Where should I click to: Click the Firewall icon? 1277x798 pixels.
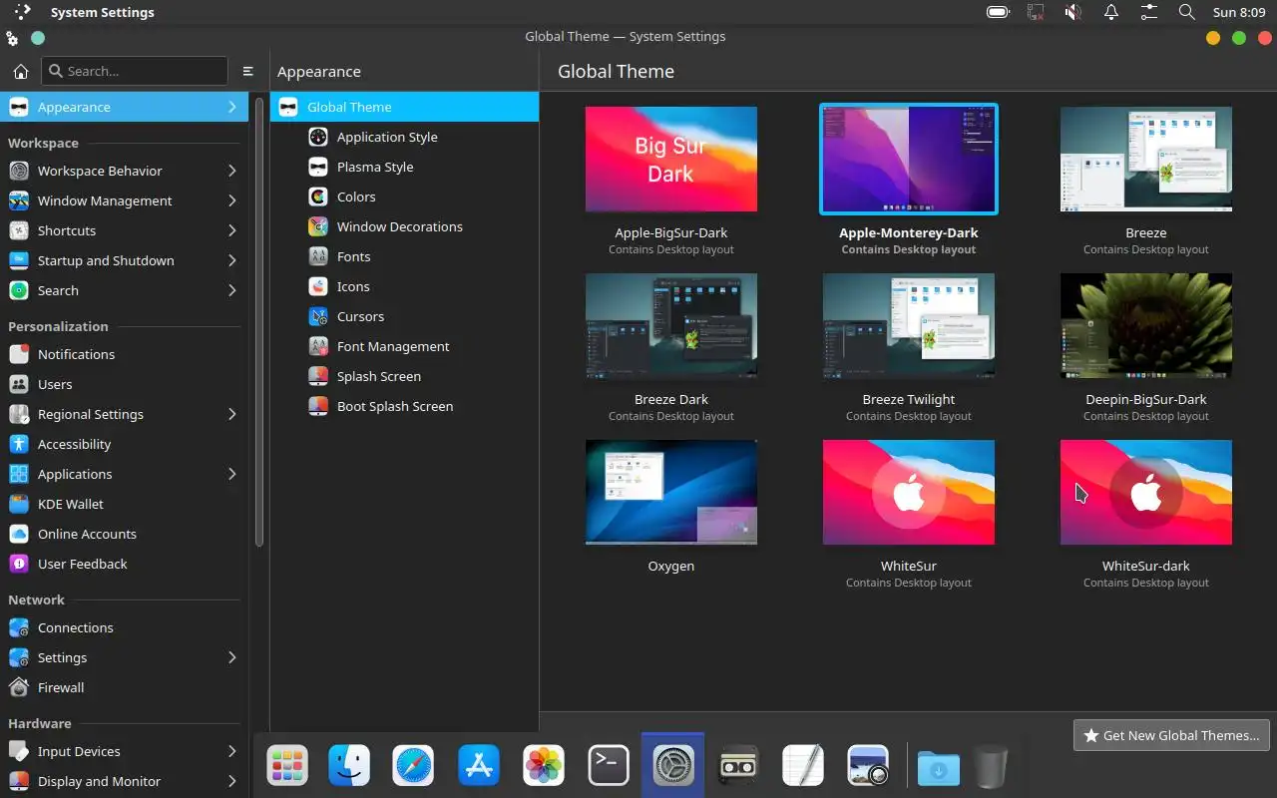coord(19,687)
